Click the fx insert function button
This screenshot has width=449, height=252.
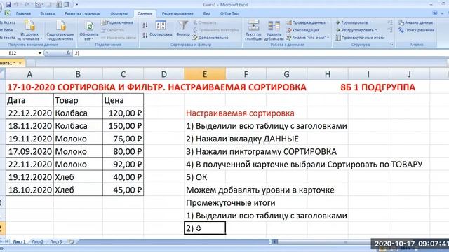click(68, 53)
